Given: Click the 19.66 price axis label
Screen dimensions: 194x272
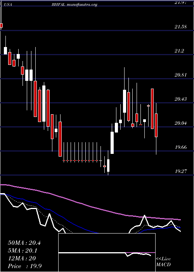Looking at the screenshot, I should coord(180,147).
